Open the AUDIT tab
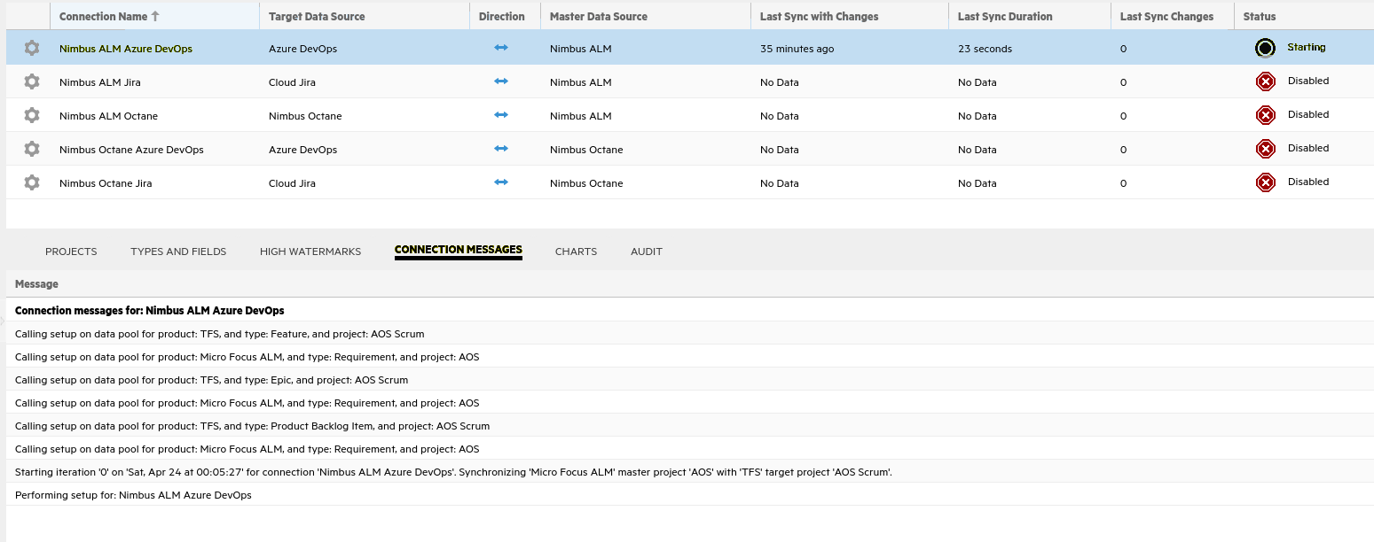The height and width of the screenshot is (542, 1374). point(647,252)
